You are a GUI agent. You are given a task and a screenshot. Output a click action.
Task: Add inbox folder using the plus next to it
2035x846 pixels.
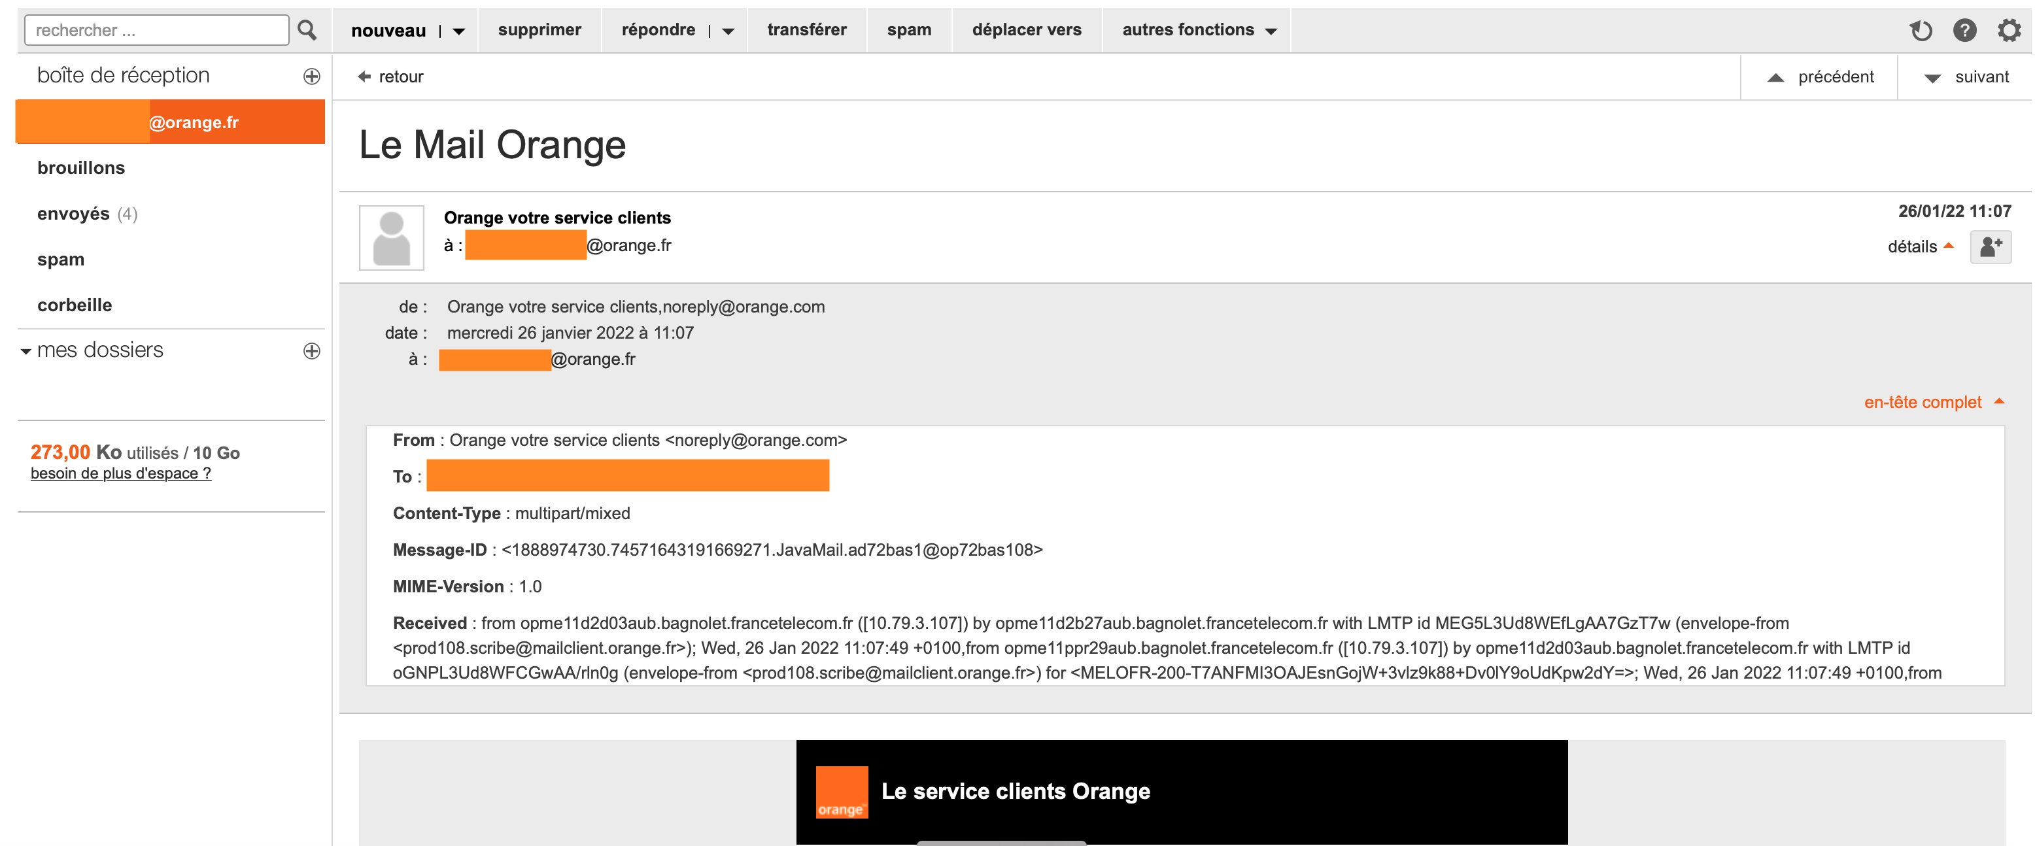tap(313, 76)
